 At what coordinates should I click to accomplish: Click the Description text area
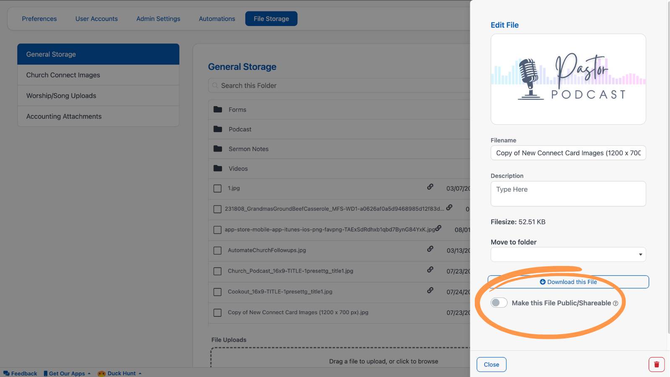tap(568, 194)
